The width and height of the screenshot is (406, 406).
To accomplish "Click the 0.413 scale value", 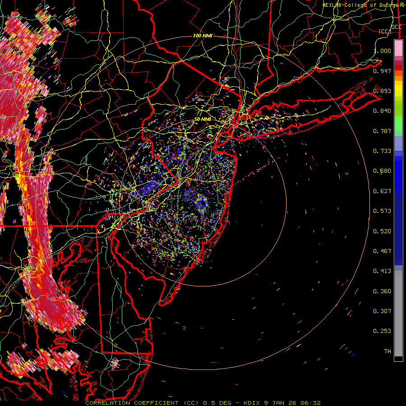I will click(382, 271).
